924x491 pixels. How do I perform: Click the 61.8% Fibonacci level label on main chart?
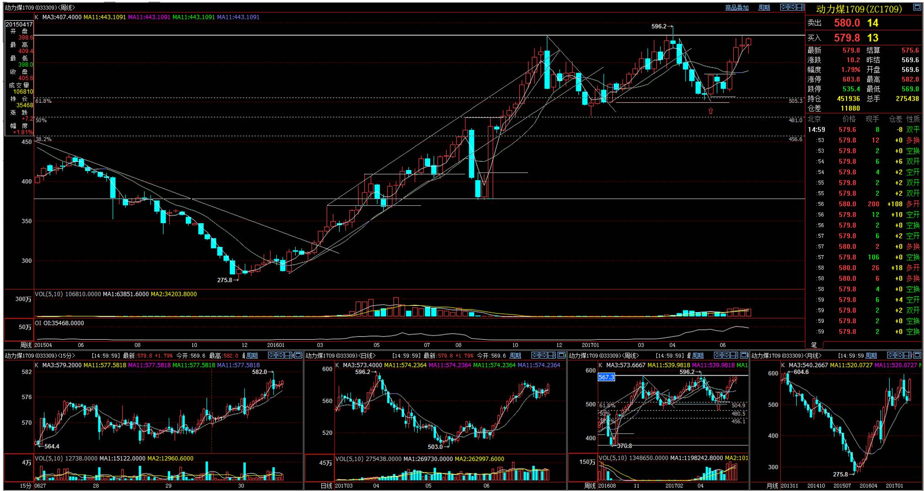43,101
